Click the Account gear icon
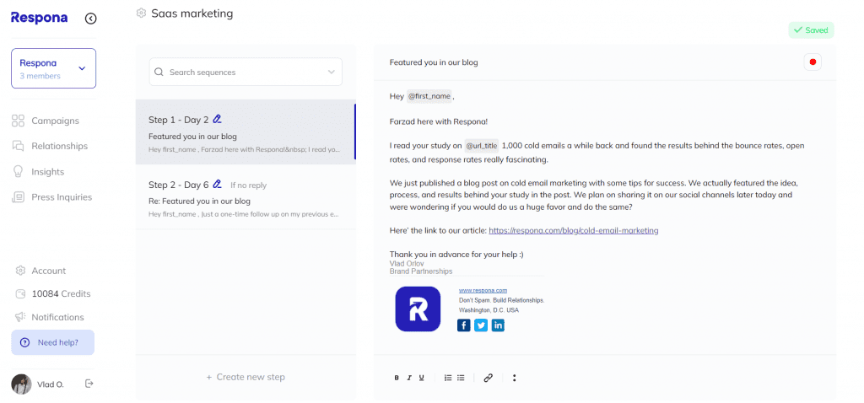864x403 pixels. click(20, 271)
